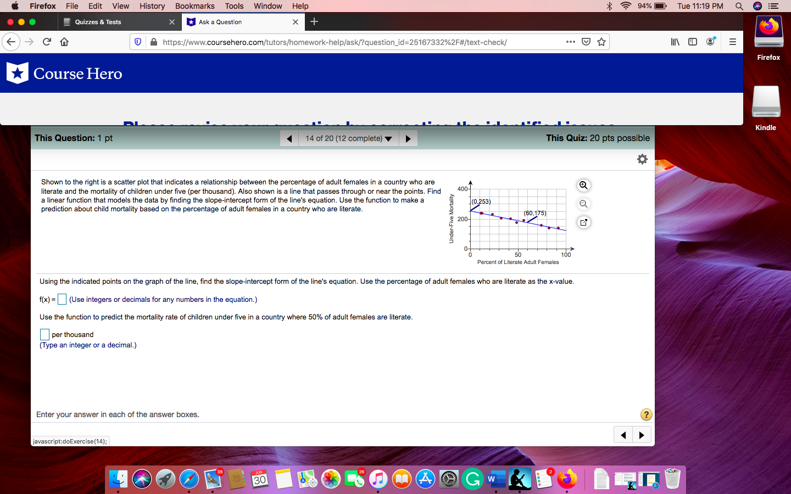The width and height of the screenshot is (791, 494).
Task: Select the Firefox disk image on desktop
Action: pyautogui.click(x=768, y=38)
